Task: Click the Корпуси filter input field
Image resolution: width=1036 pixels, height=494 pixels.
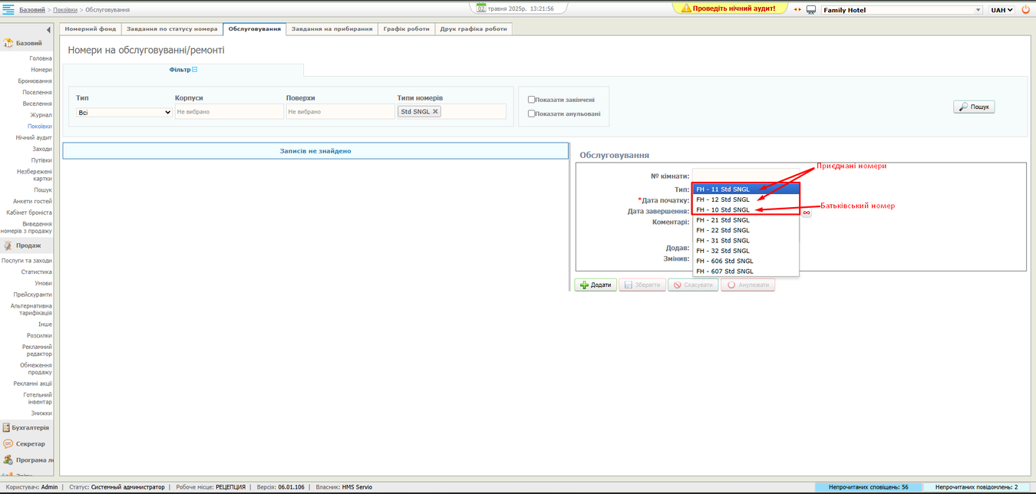Action: 229,112
